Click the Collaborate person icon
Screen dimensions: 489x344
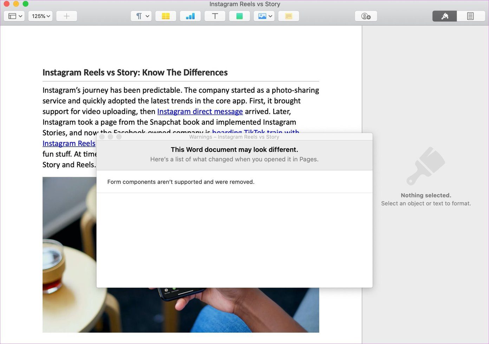pyautogui.click(x=366, y=16)
